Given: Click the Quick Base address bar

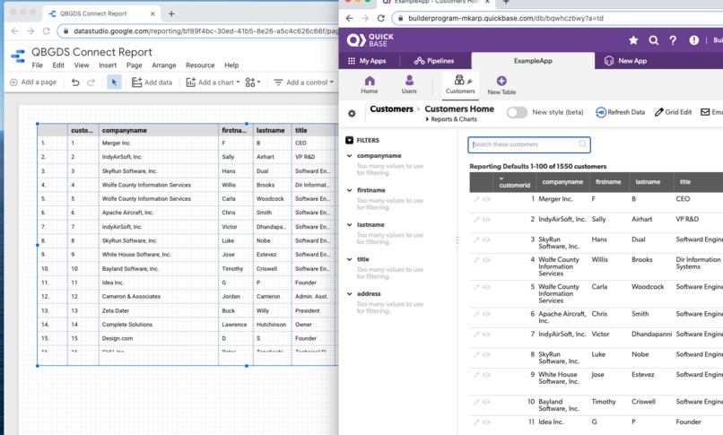Looking at the screenshot, I should pyautogui.click(x=558, y=19).
